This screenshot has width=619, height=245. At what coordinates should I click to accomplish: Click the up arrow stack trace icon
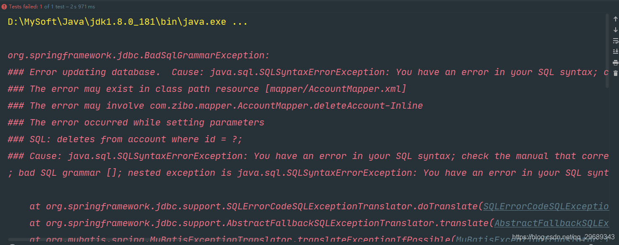615,19
